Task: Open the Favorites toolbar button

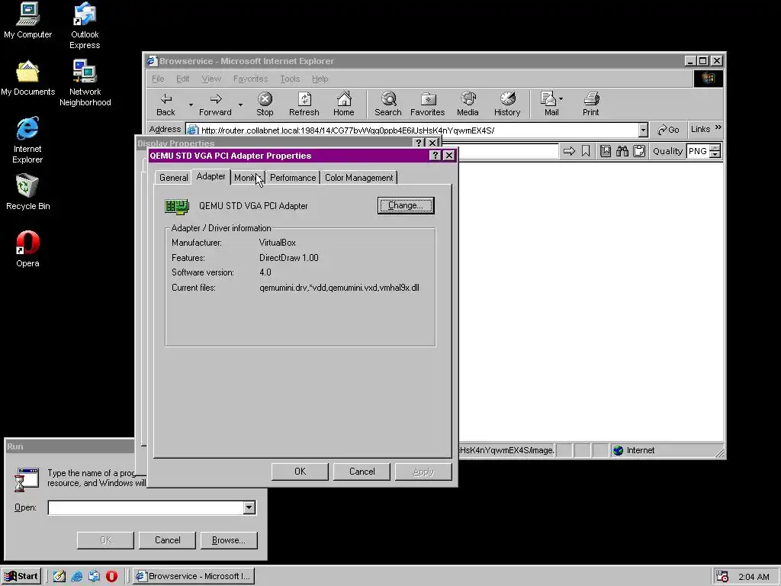Action: click(x=427, y=104)
